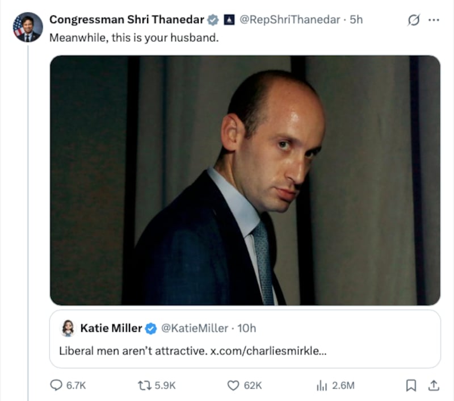The height and width of the screenshot is (401, 454).
Task: Bookmark Thanedar's post
Action: [x=411, y=385]
